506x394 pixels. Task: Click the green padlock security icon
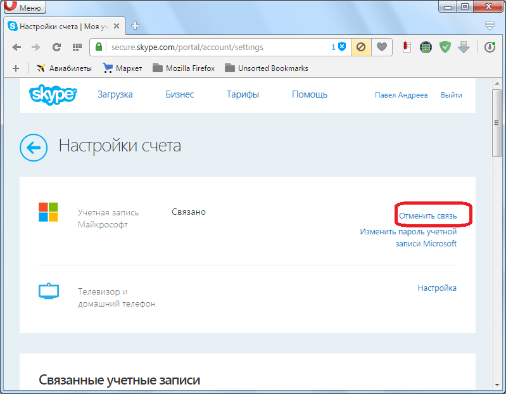99,47
